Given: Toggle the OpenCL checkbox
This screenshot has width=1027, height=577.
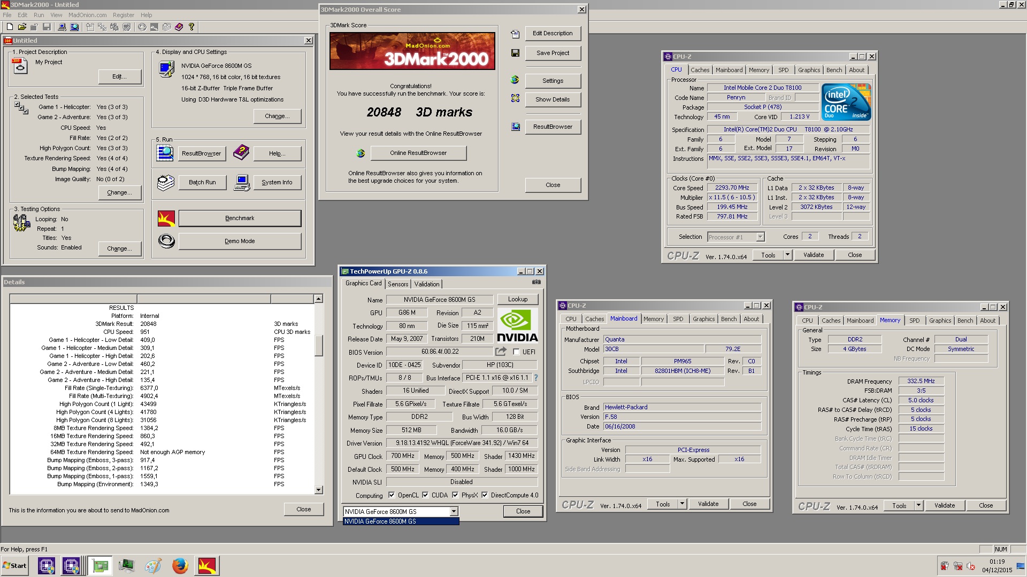Looking at the screenshot, I should point(392,495).
